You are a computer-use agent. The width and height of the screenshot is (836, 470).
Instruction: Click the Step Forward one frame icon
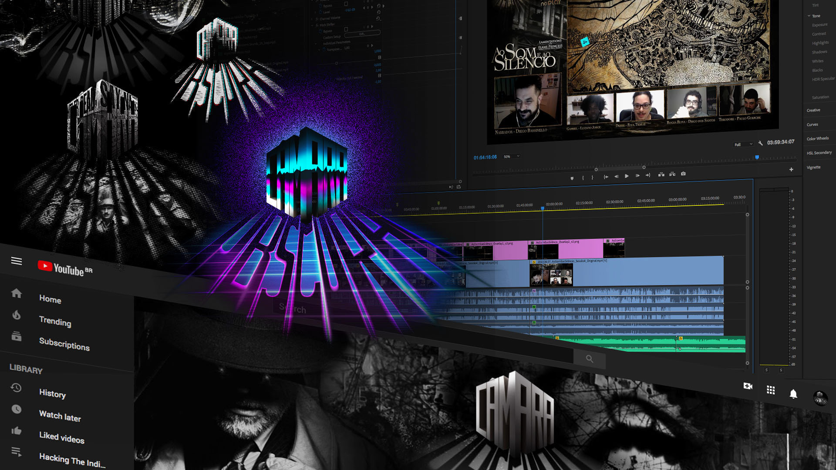pos(637,175)
